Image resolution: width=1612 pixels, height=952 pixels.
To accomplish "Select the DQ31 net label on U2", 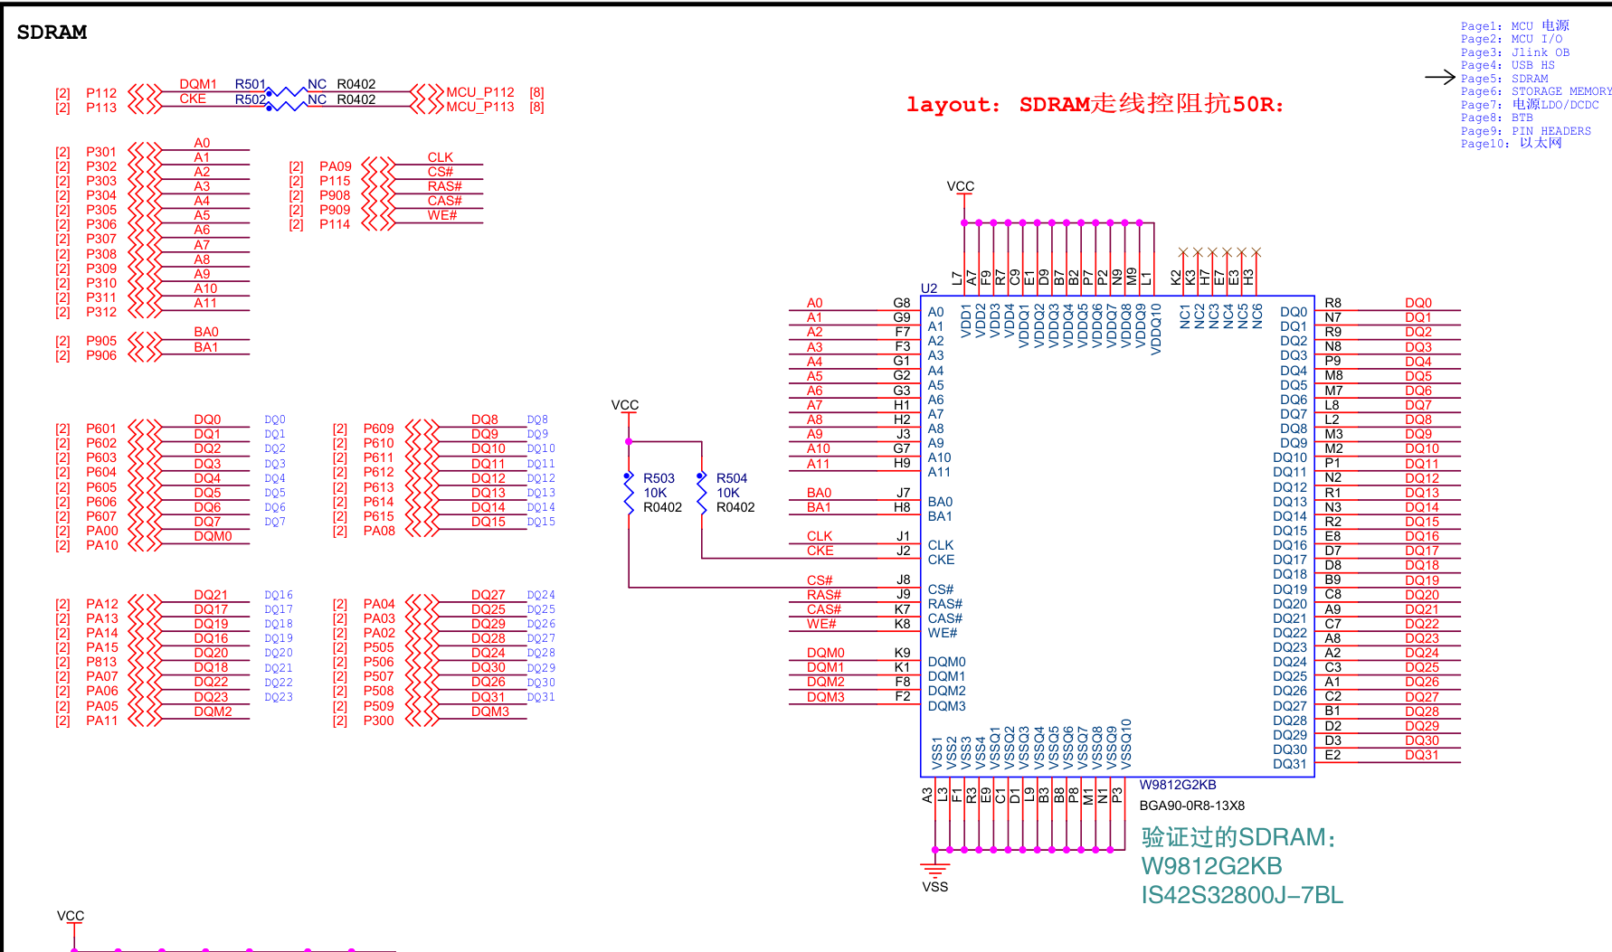I will coord(1421,755).
